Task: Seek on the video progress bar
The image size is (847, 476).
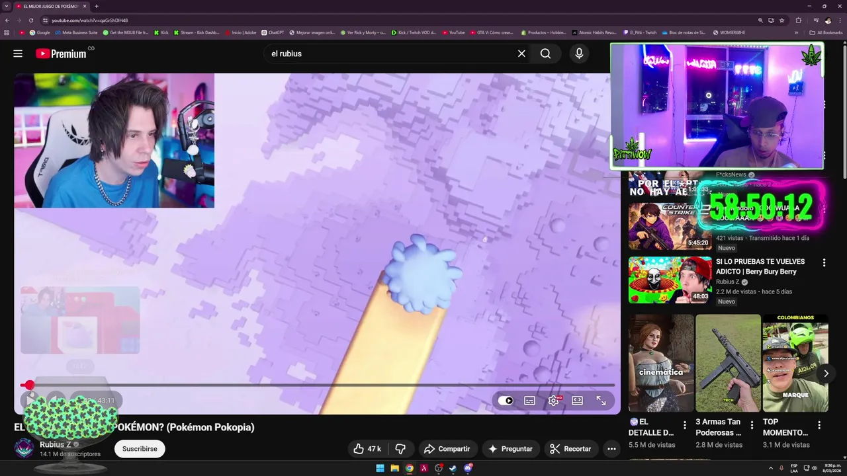Action: 318,385
